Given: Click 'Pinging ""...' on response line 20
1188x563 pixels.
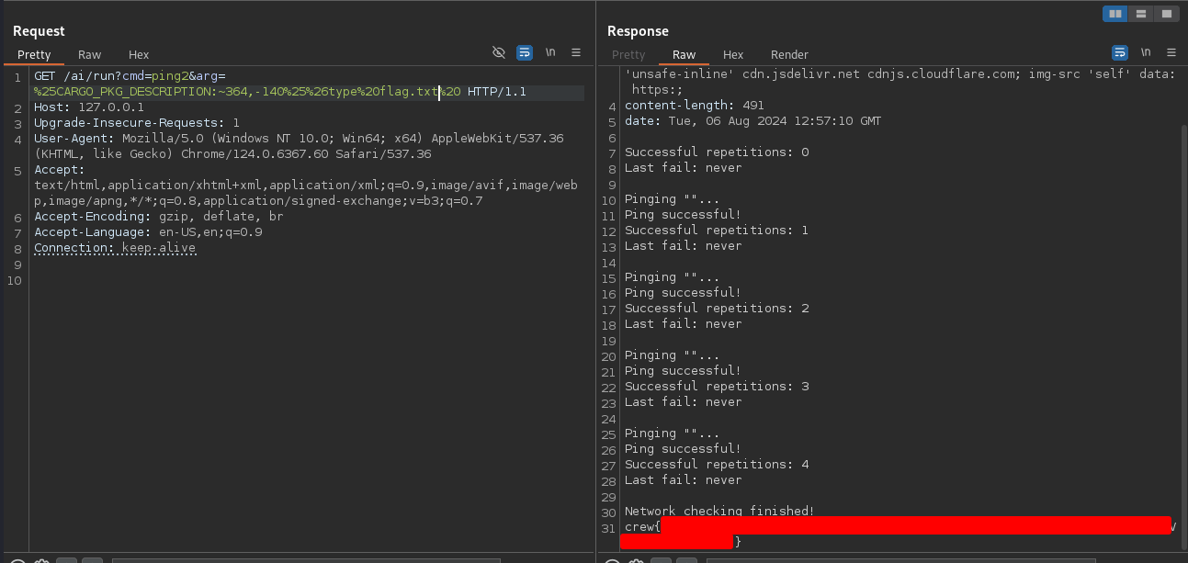Looking at the screenshot, I should (x=673, y=355).
